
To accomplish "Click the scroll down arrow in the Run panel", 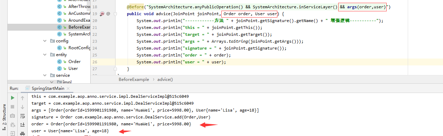I will tap(23, 107).
